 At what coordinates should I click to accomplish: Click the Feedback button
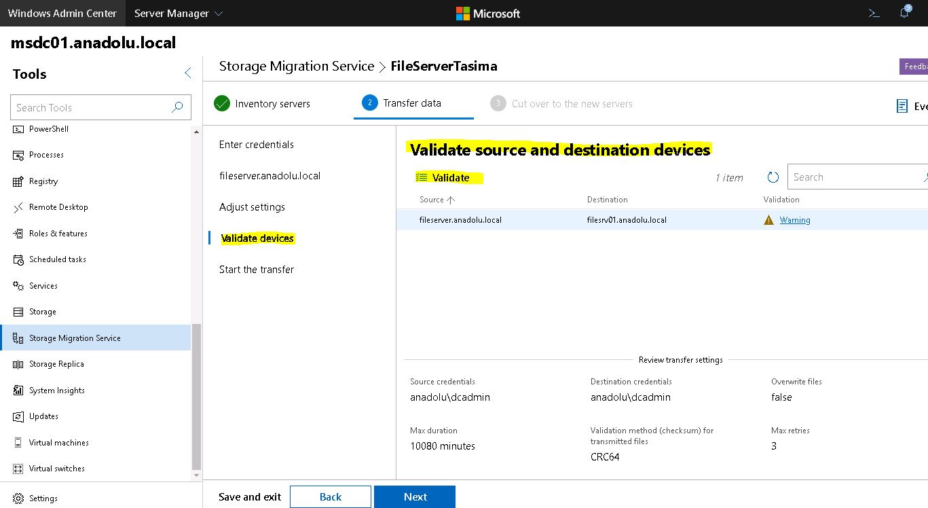click(x=914, y=67)
